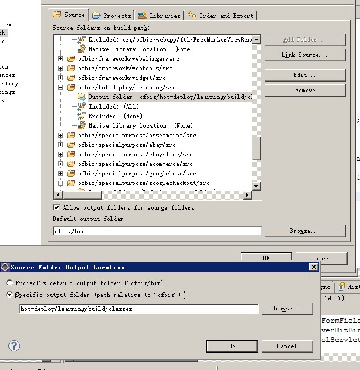Click the specific output folder path field
Screen dimensions: 360x370
click(x=138, y=309)
